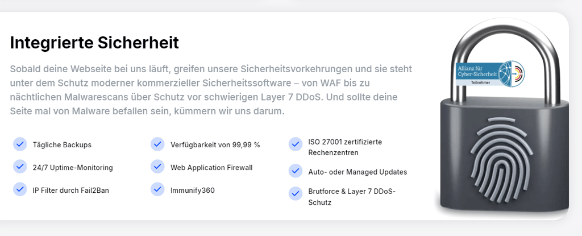Click the checkmark beside Brutforce & Layer 7 DDoS-Schutz

(295, 193)
